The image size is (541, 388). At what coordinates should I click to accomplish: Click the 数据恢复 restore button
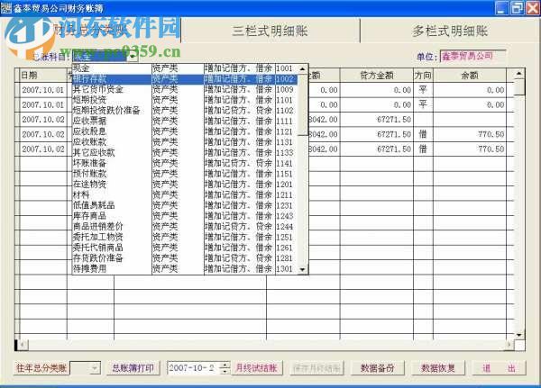438,368
